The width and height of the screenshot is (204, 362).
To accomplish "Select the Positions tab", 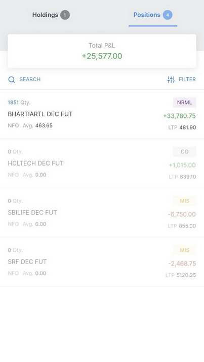I will (x=153, y=15).
